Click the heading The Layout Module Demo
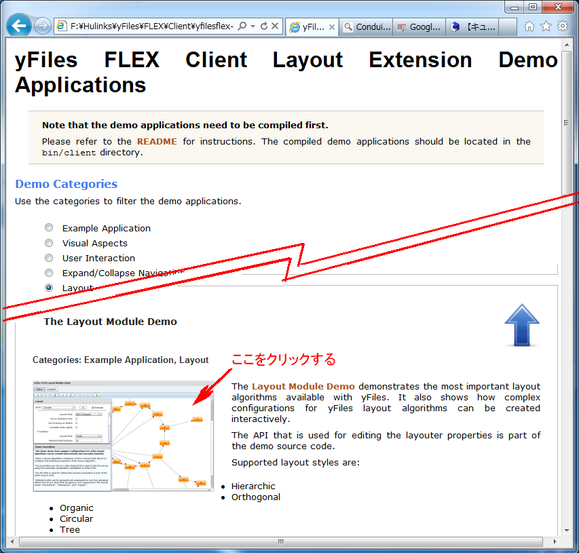 pos(111,322)
